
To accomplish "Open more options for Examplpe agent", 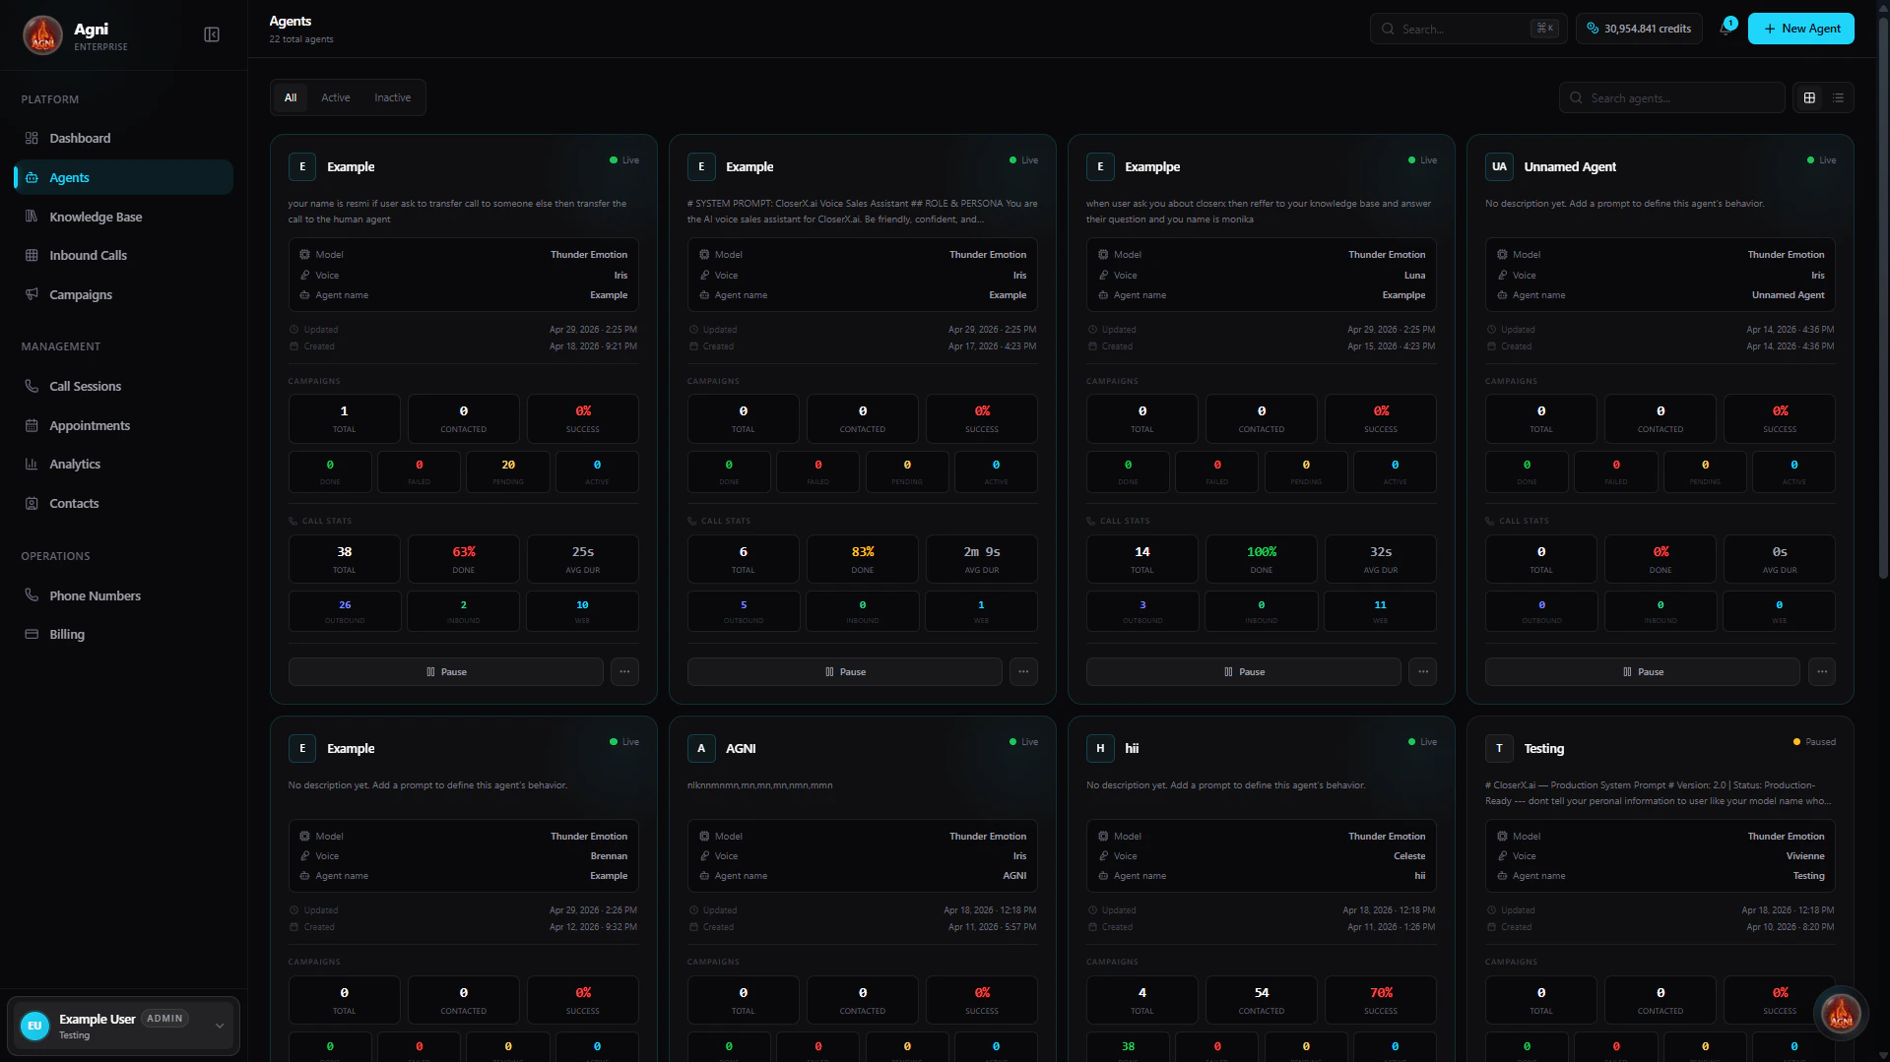I will click(x=1422, y=671).
